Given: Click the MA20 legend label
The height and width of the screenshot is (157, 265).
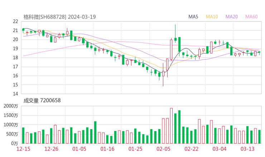Looking at the screenshot, I should 232,17.
